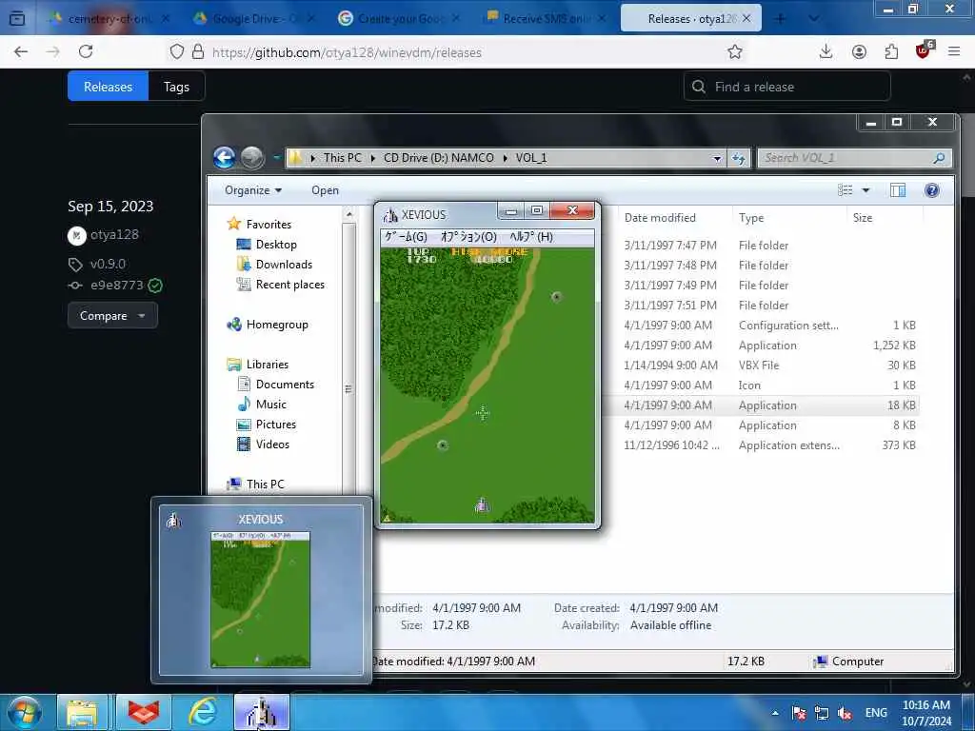
Task: Expand the address bar history dropdown
Action: 717,159
